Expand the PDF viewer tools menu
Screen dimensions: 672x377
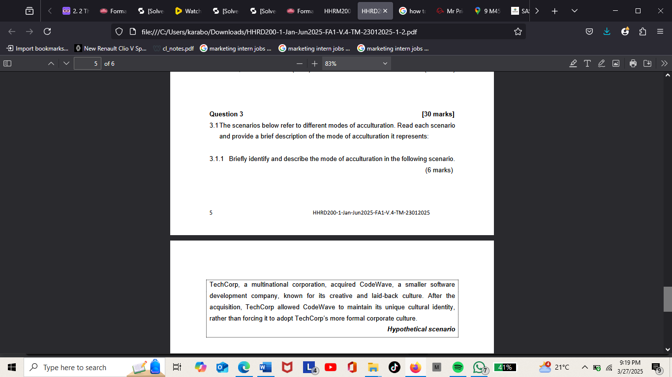pyautogui.click(x=665, y=63)
